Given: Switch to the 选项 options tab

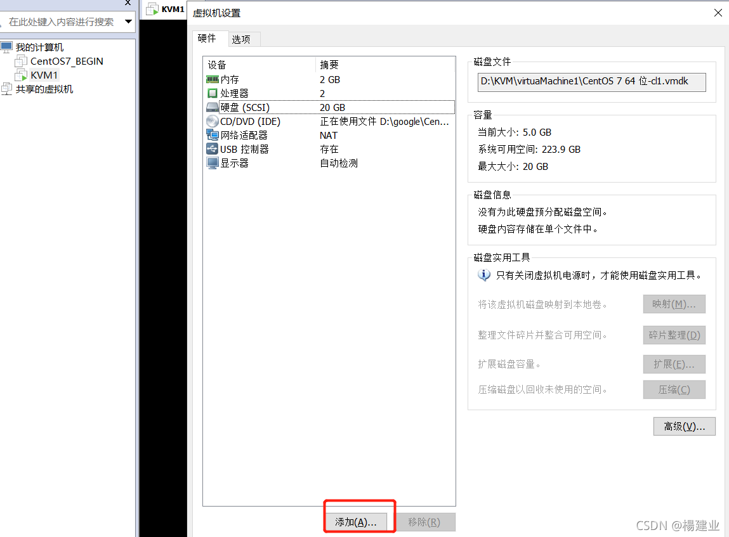Looking at the screenshot, I should point(242,39).
